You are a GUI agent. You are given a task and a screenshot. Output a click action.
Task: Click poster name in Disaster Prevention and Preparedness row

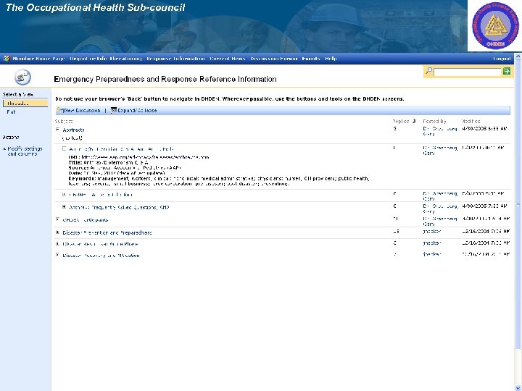432,232
